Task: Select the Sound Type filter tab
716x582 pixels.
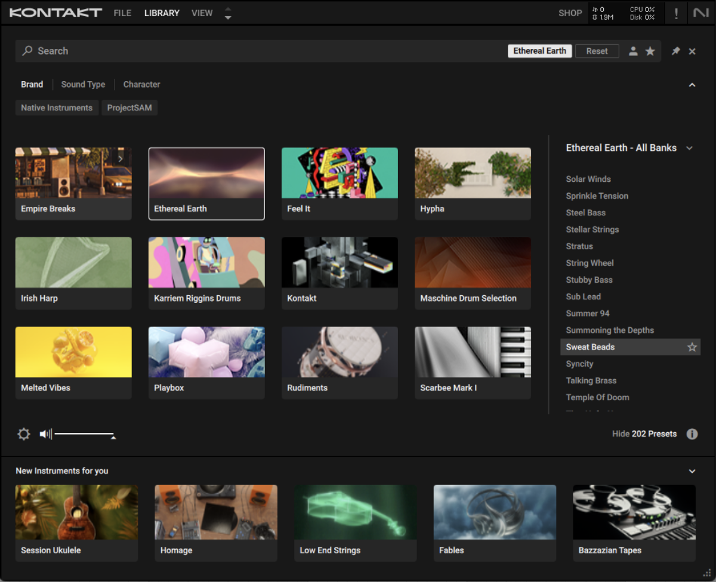Action: [83, 85]
